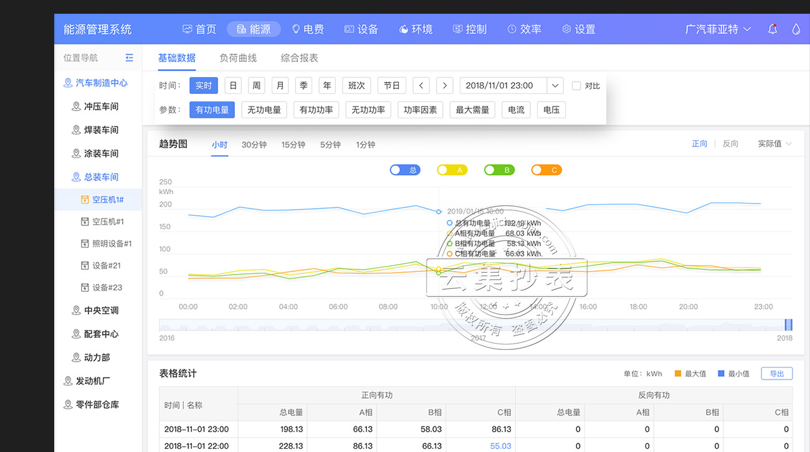Collapse the location navigation panel icon
The image size is (810, 452).
click(129, 57)
